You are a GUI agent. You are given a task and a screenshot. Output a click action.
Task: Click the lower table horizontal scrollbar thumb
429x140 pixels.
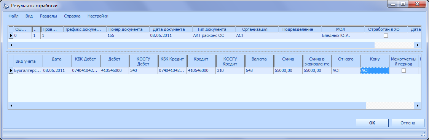tap(190, 105)
